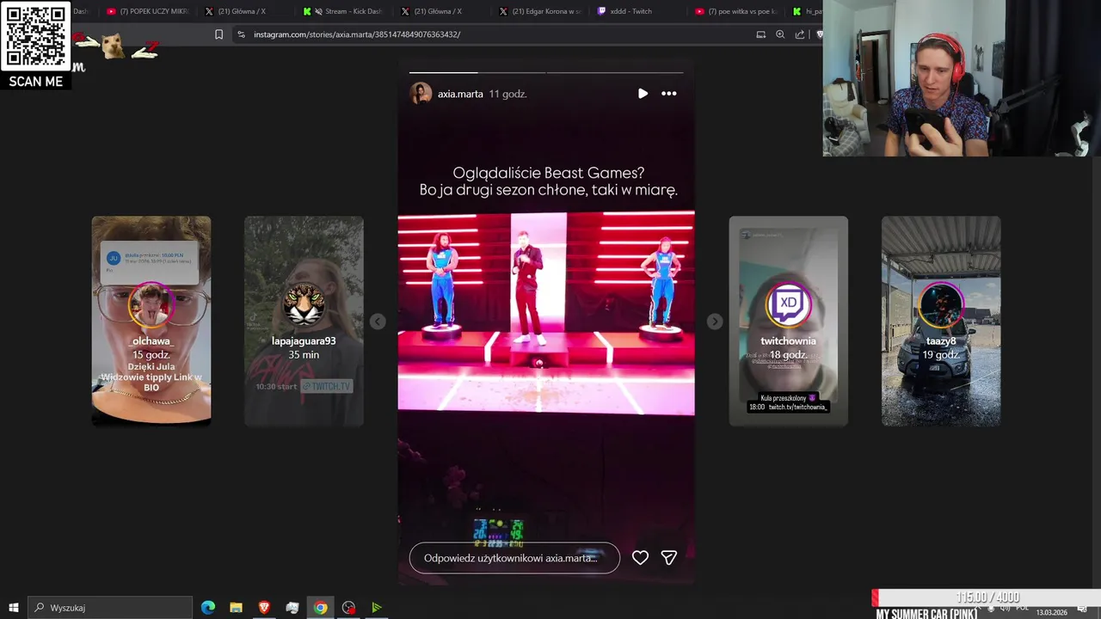
Task: Click the taazy8 ringed avatar
Action: (941, 305)
